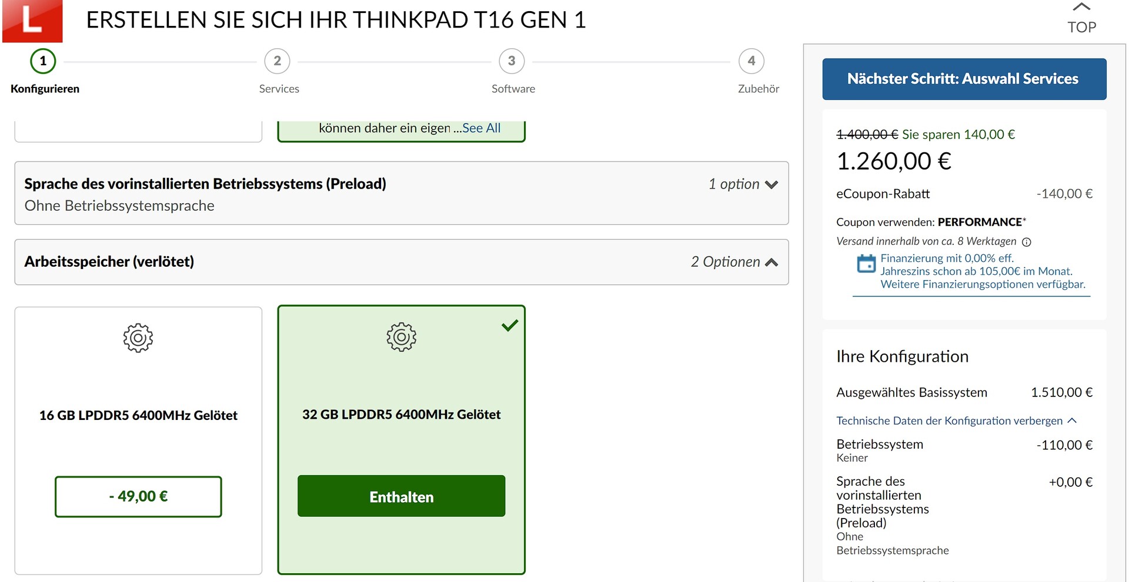Click the page title ThinkPad T16 Gen 1
Screen dimensions: 1129x582
(336, 20)
